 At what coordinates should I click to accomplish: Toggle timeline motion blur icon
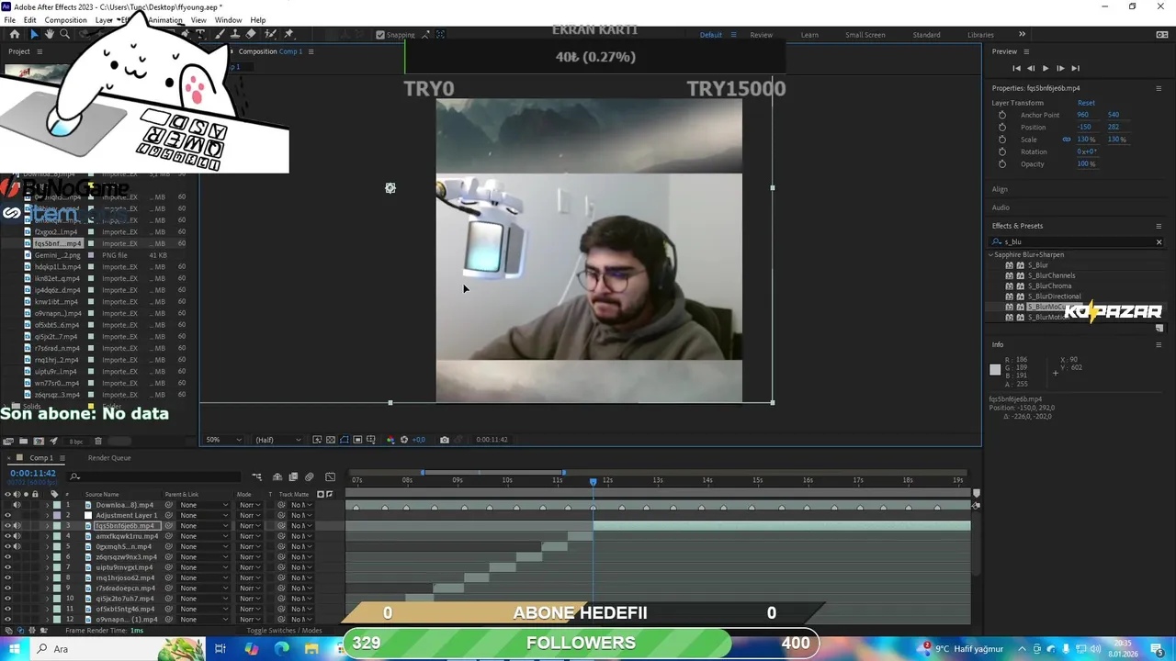pos(309,476)
